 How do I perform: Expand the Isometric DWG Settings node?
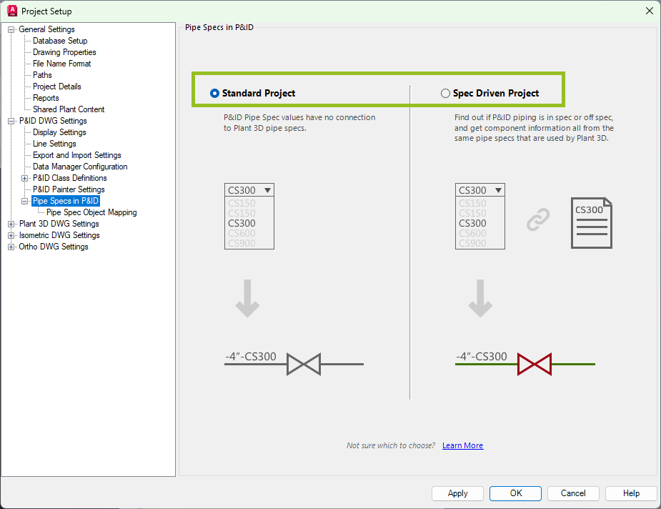(11, 235)
